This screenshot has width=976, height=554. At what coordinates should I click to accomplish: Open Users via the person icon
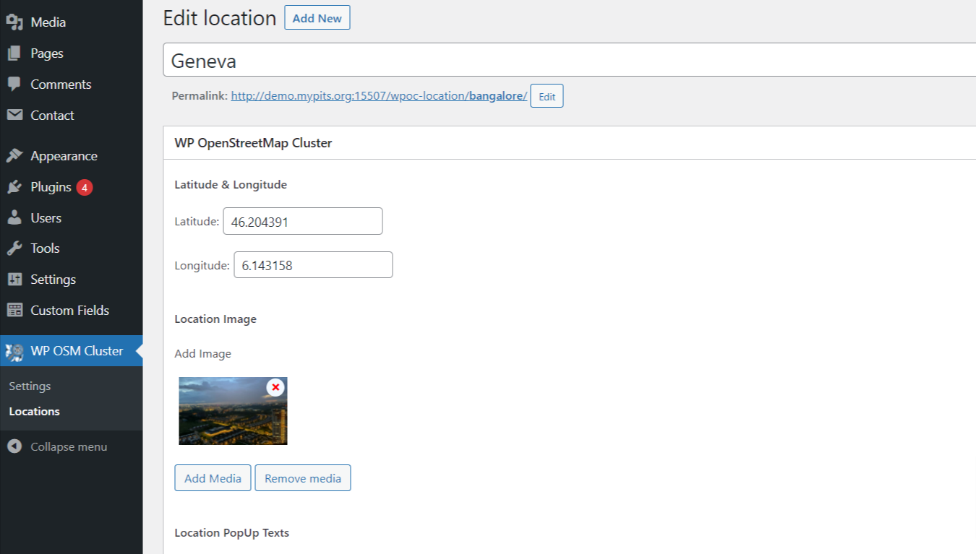[14, 217]
